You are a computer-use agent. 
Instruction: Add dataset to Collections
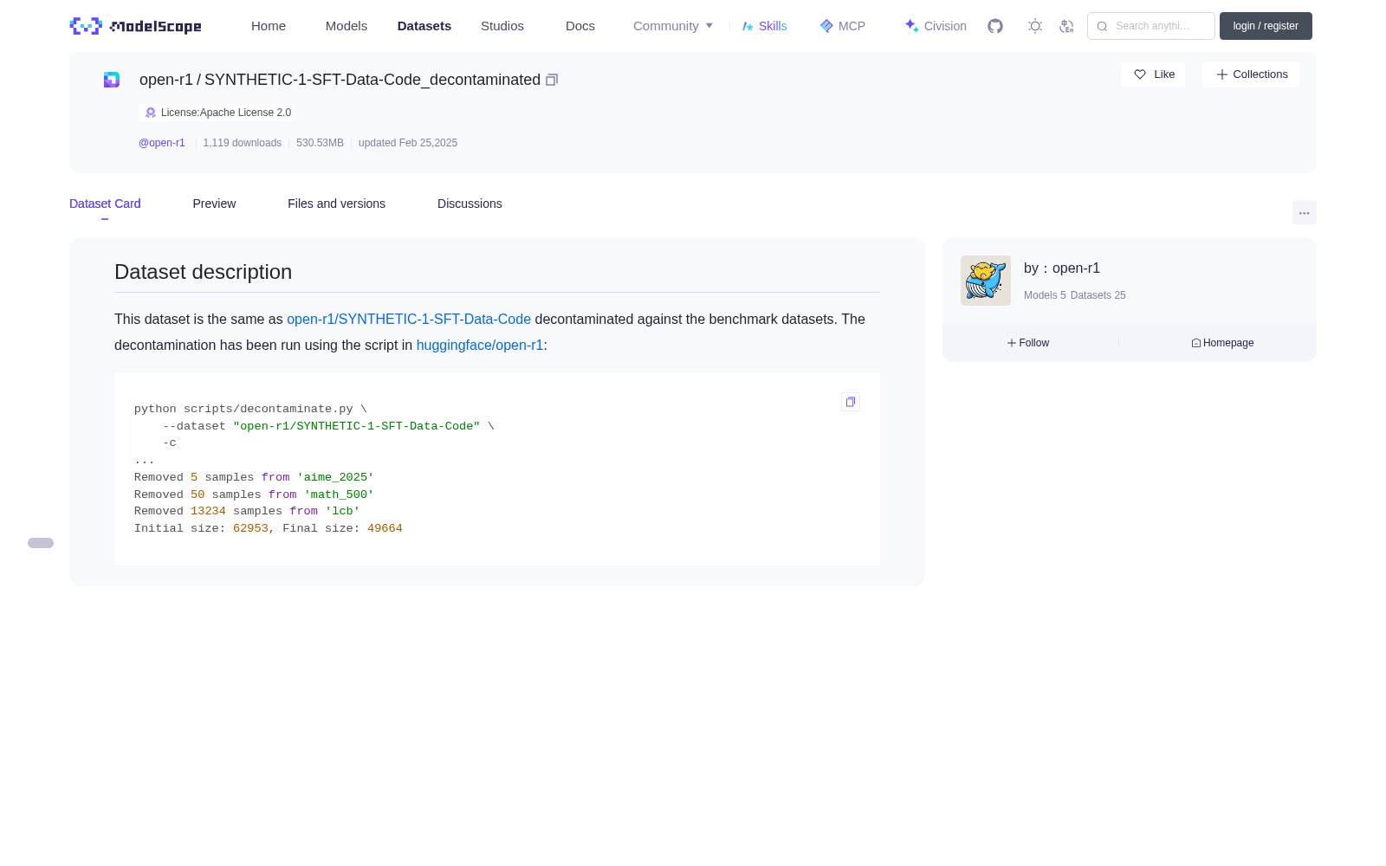(x=1251, y=74)
